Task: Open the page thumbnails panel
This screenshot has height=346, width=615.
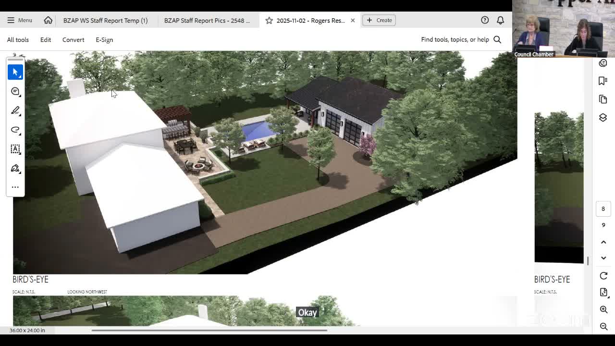Action: [x=603, y=99]
